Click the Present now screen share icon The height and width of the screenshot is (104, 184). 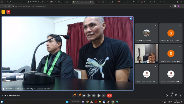pos(94,96)
